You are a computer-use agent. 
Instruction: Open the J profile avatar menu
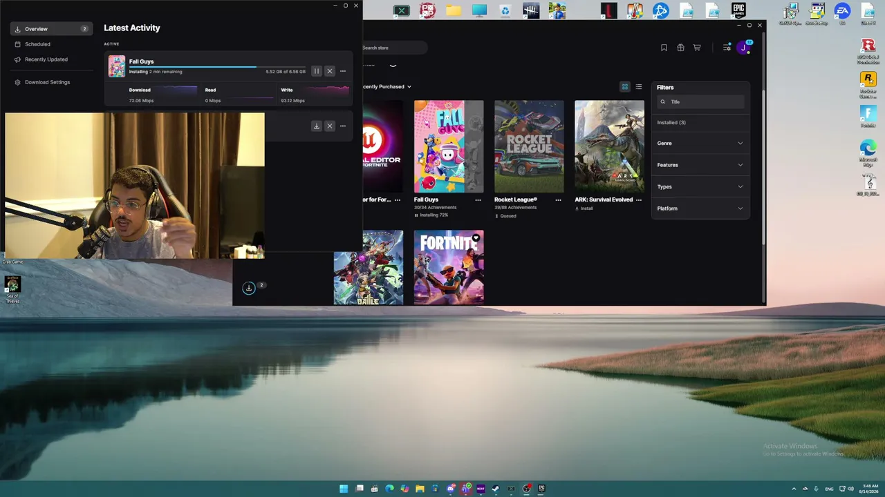click(744, 48)
